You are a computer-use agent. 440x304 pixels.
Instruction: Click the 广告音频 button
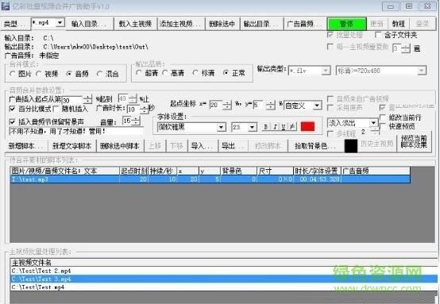point(305,24)
